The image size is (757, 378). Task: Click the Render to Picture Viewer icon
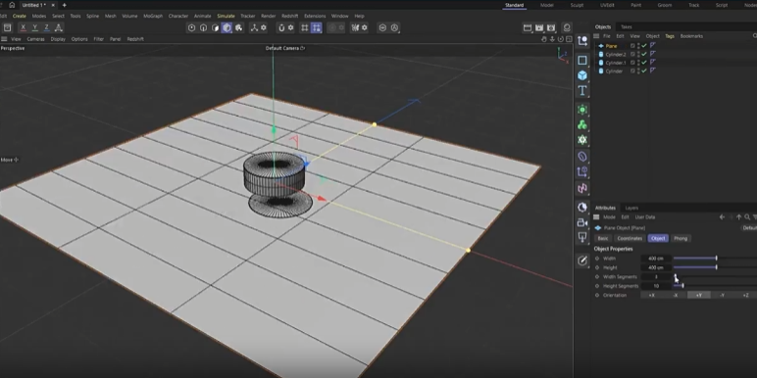(539, 28)
